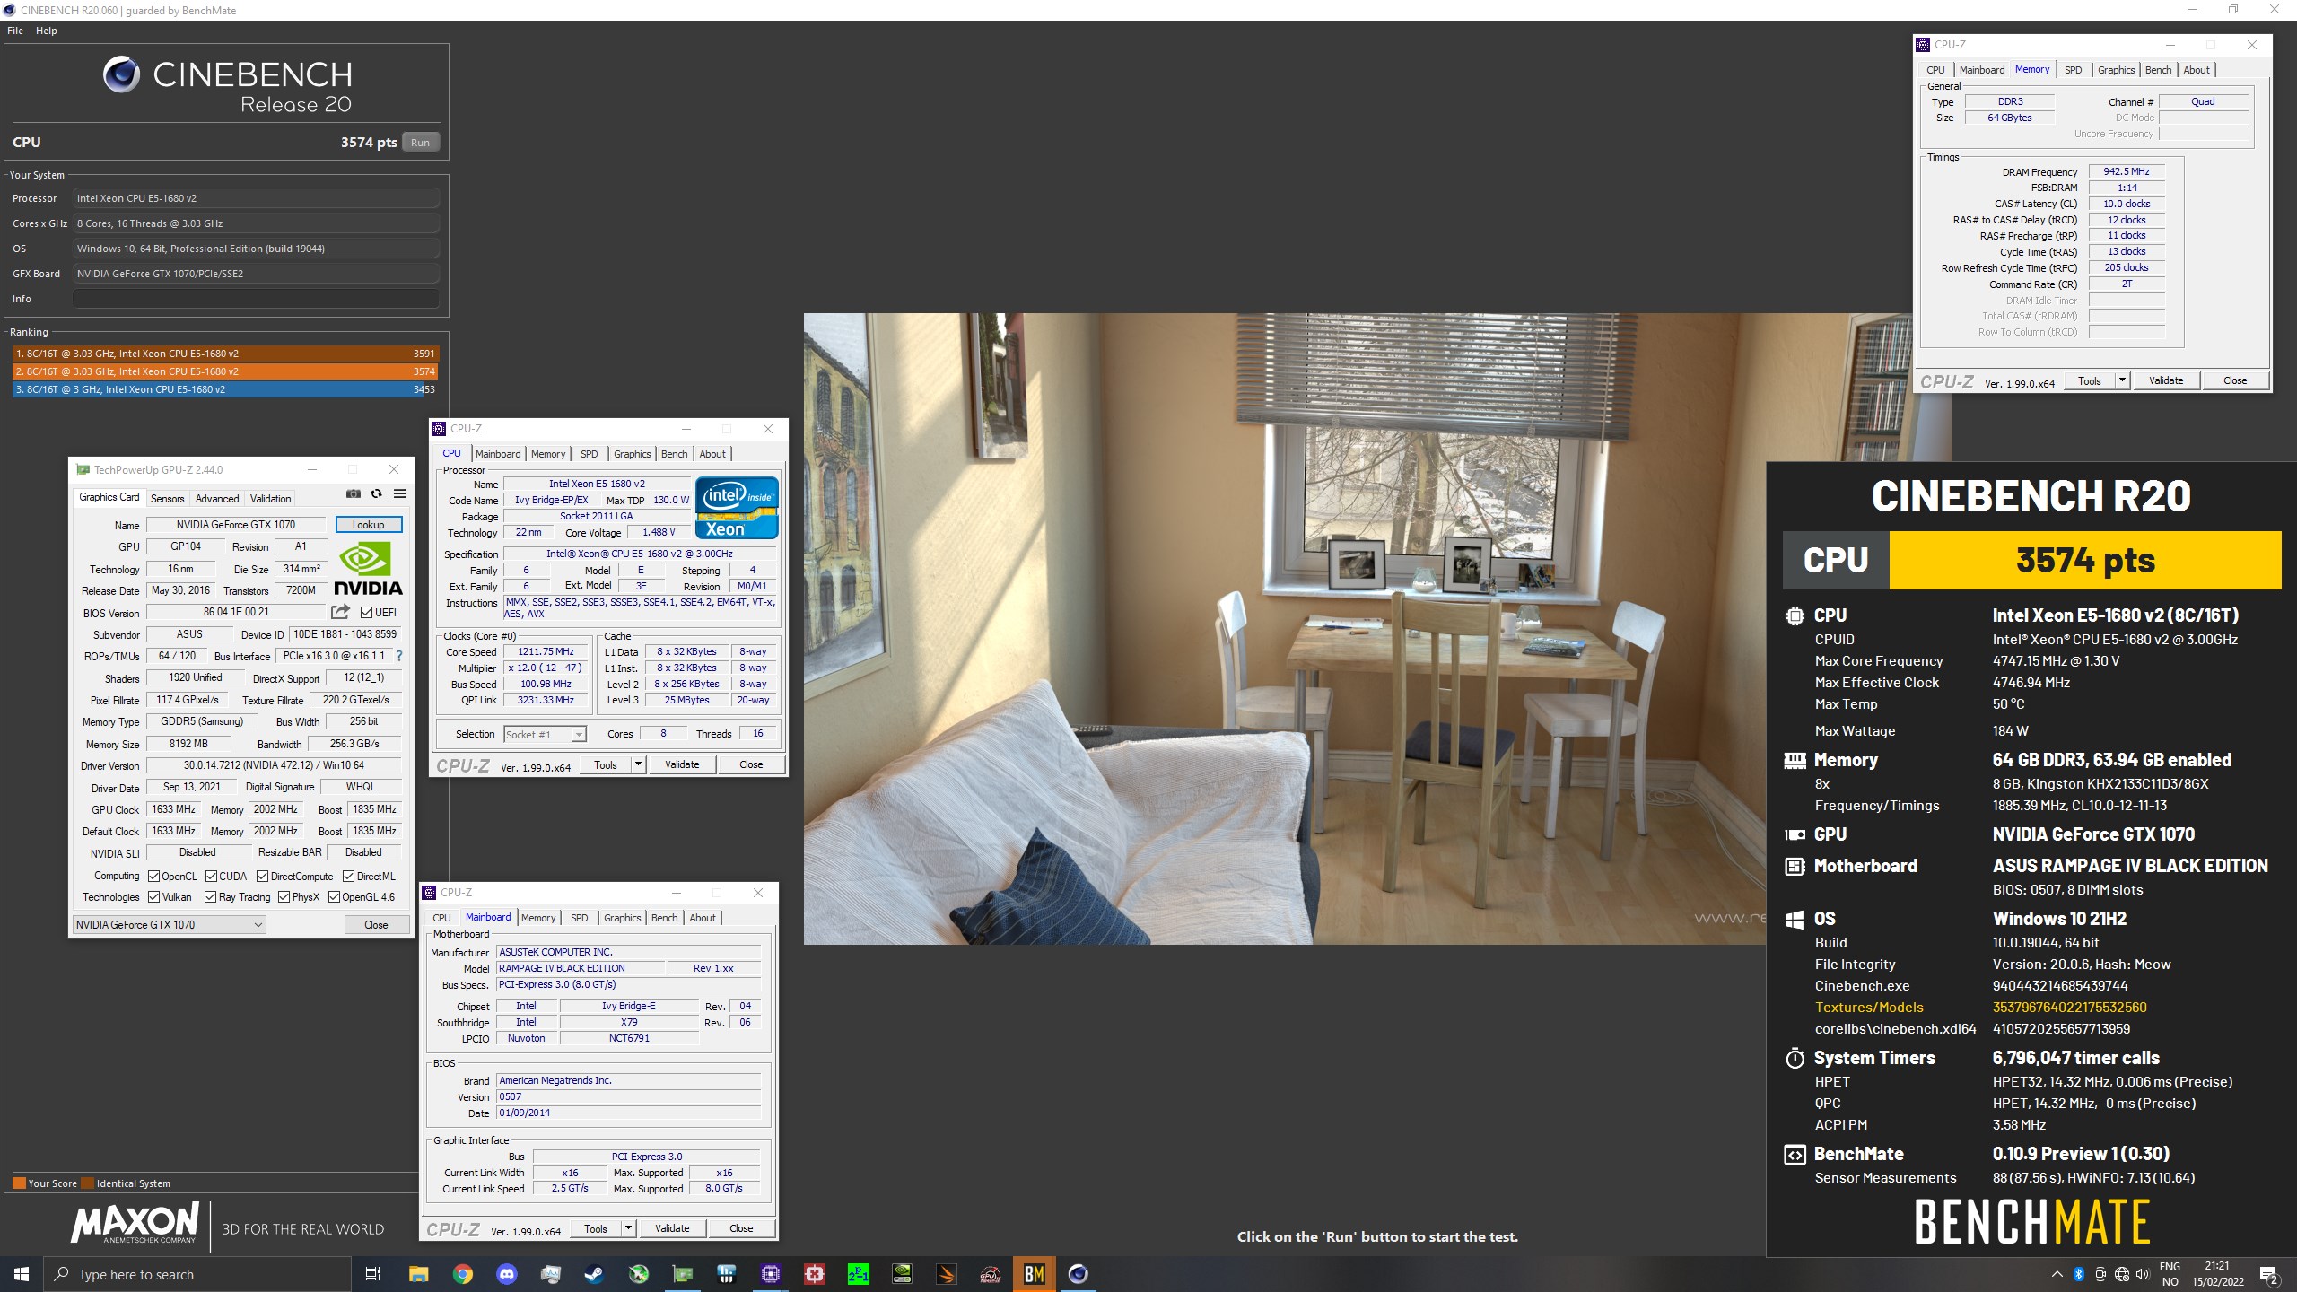
Task: Click the Info input field in Cinebench
Action: 256,299
